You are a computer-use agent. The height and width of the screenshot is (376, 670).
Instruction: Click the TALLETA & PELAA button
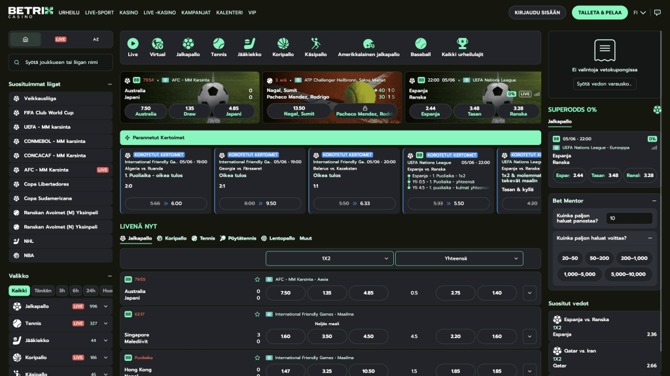tap(599, 13)
